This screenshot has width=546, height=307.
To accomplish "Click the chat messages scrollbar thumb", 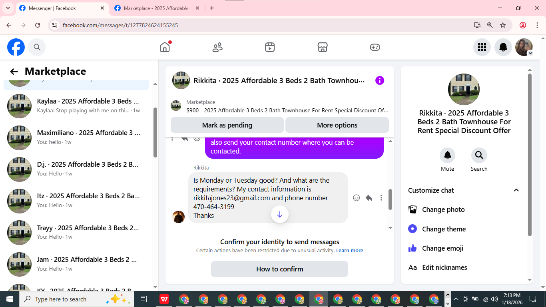I will pos(390,199).
